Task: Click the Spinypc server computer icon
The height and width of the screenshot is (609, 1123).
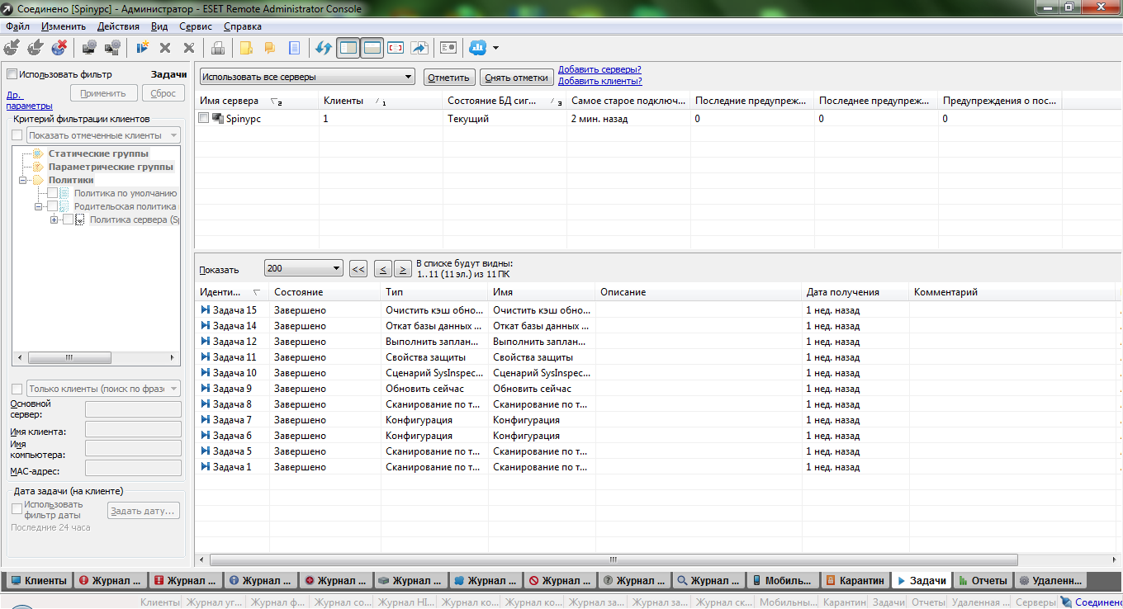Action: tap(218, 119)
